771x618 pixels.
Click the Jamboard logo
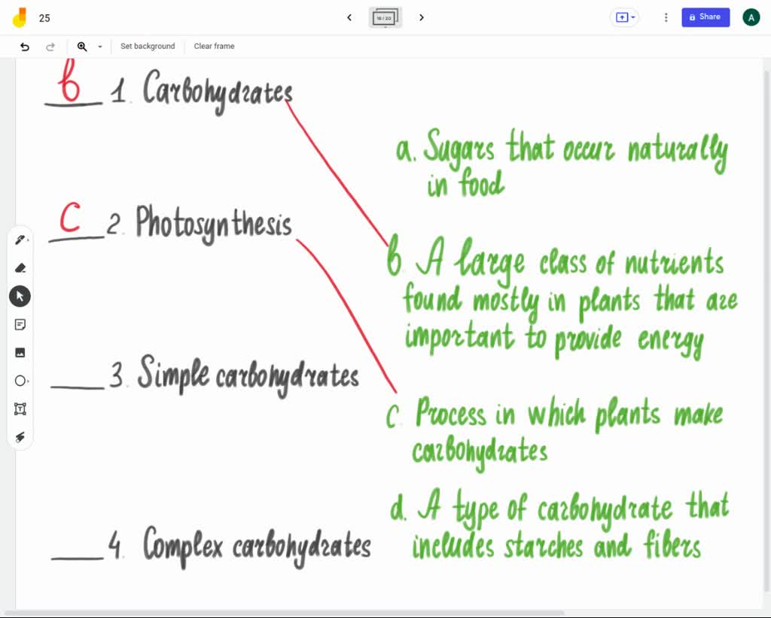[x=20, y=17]
